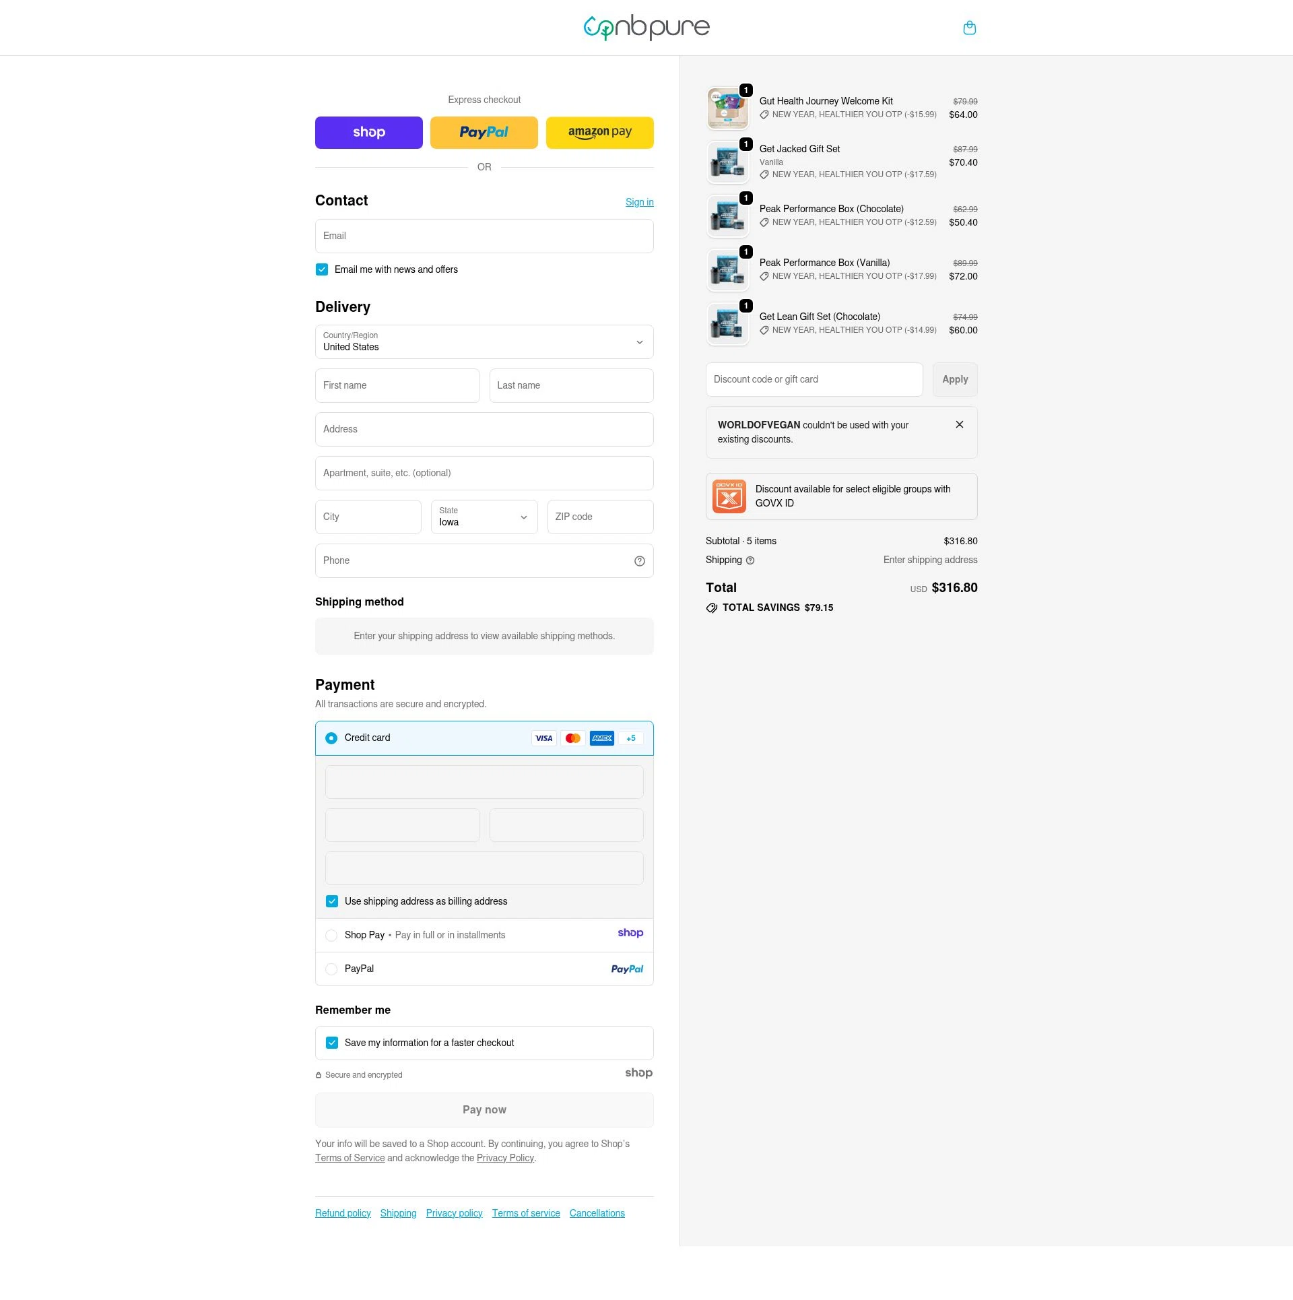The width and height of the screenshot is (1293, 1300).
Task: Select PayPal payment radio button
Action: pyautogui.click(x=331, y=969)
